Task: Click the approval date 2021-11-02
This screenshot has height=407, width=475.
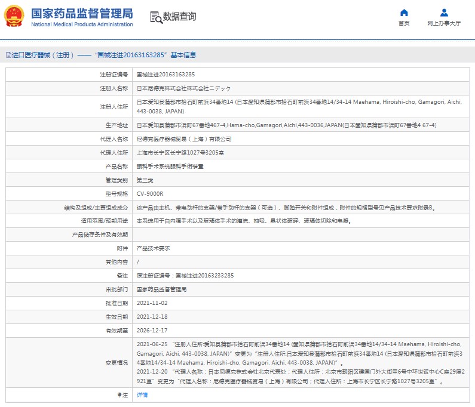Action: point(152,303)
